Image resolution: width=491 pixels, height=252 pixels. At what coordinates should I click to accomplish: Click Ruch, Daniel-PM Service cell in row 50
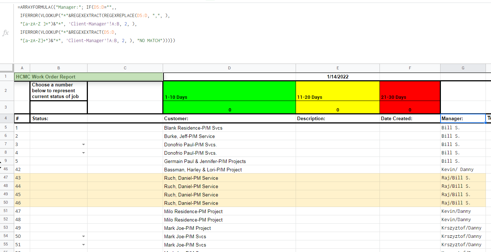click(229, 203)
